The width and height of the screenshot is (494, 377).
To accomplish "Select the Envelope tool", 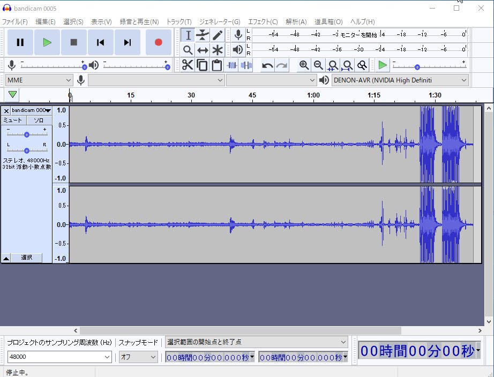I will tap(203, 35).
